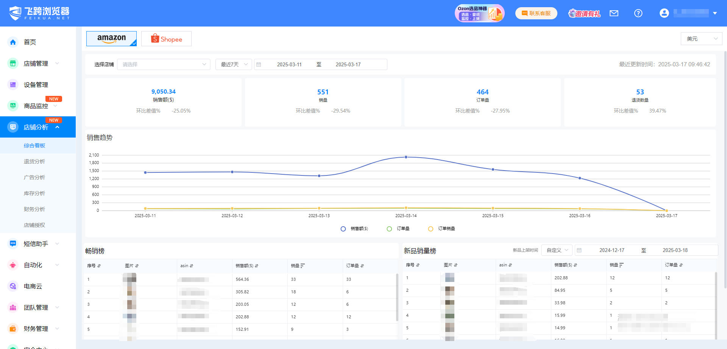The width and height of the screenshot is (727, 349).
Task: Open the Ozon product selection banner
Action: click(x=479, y=14)
